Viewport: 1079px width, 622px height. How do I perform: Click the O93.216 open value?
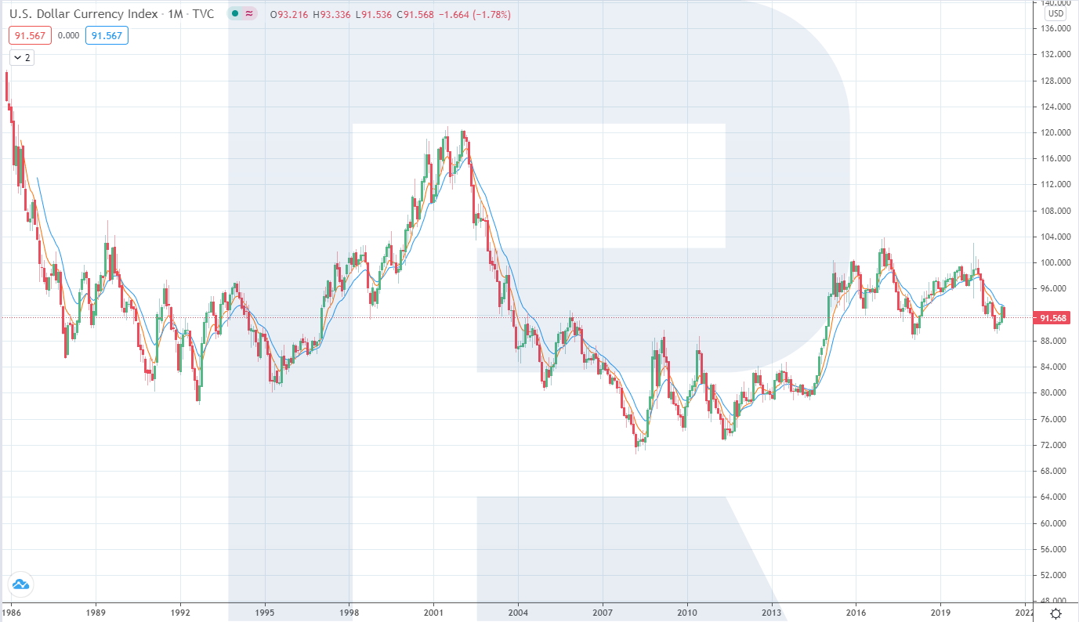pos(288,14)
